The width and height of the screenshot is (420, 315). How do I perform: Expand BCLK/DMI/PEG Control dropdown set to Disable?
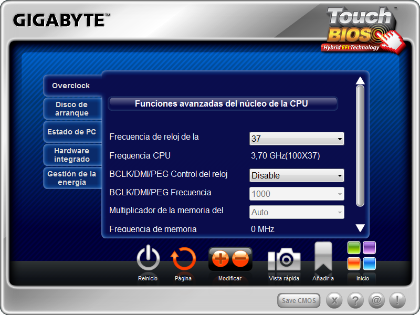[297, 175]
